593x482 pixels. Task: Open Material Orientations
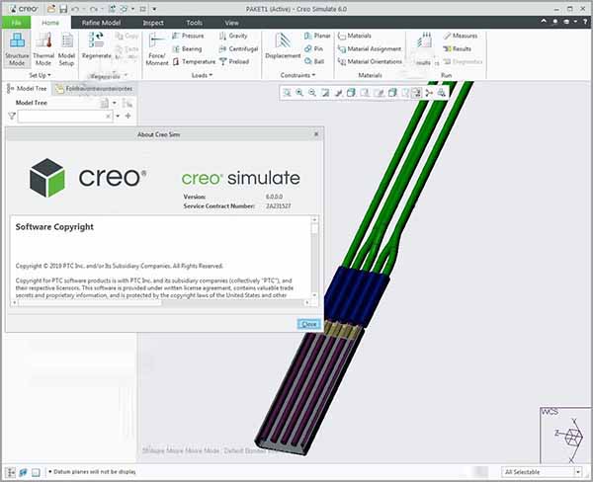(370, 61)
